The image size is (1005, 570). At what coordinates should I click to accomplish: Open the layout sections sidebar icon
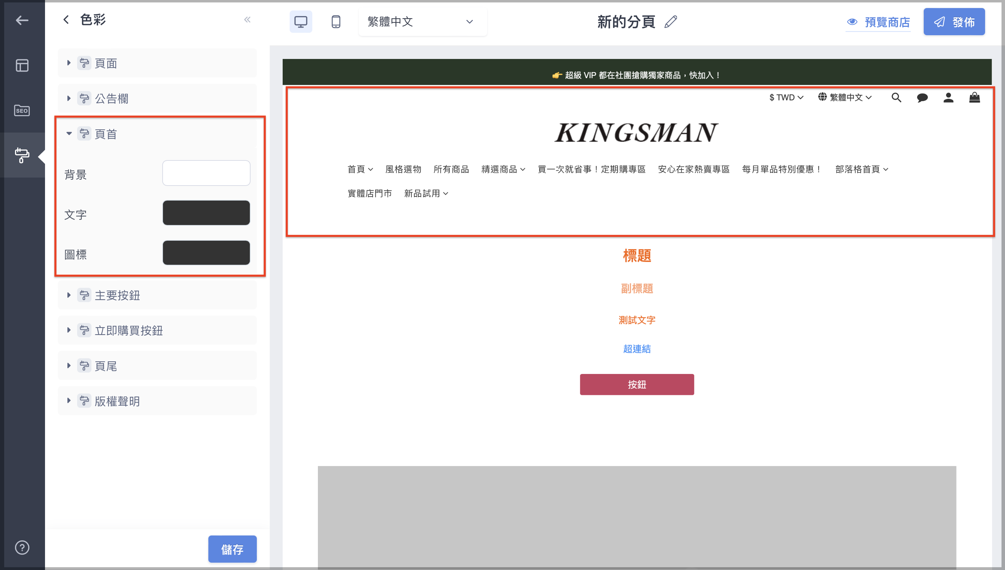click(22, 65)
